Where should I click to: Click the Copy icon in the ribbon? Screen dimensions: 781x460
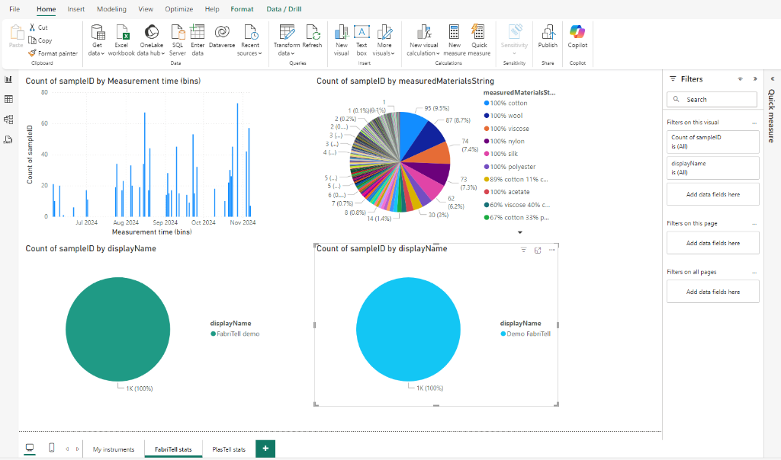[x=32, y=40]
